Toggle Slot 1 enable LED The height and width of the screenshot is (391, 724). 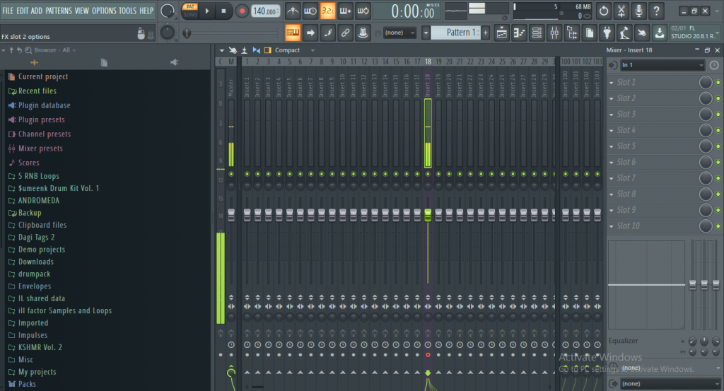[x=718, y=82]
